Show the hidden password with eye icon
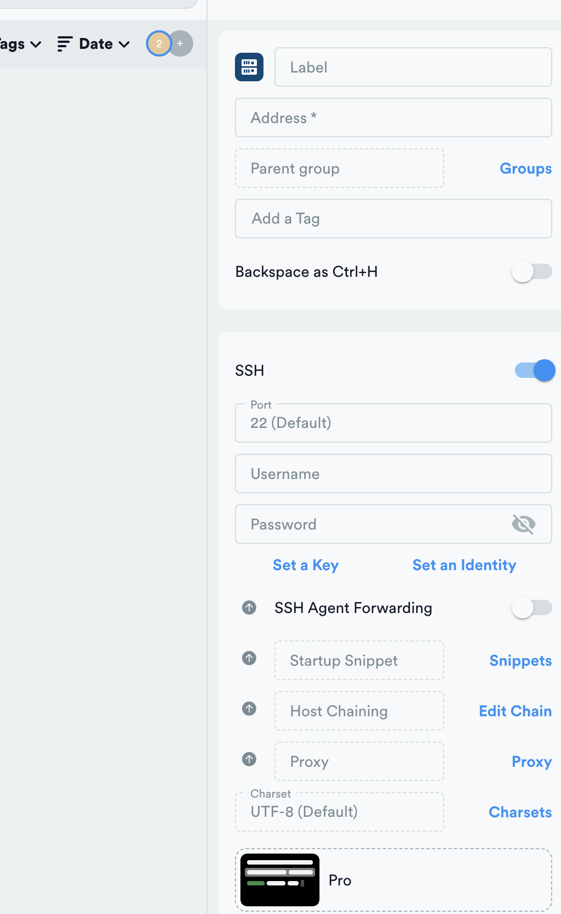Viewport: 561px width, 914px height. [523, 524]
